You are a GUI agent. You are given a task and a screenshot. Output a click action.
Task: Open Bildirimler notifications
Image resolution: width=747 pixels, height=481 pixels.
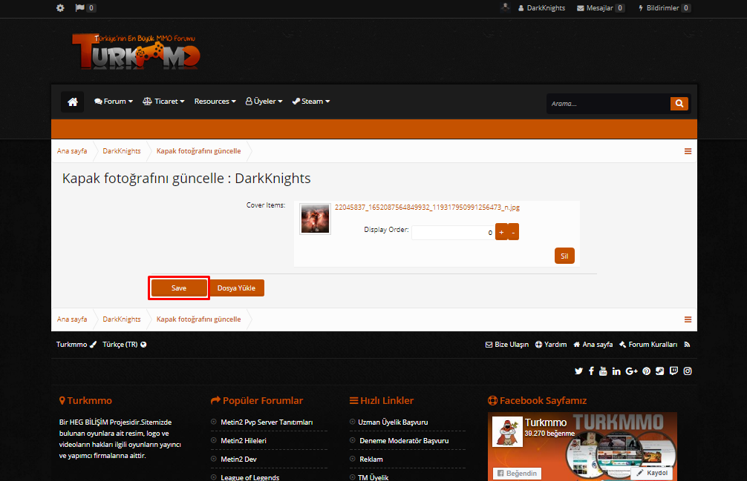[x=664, y=7]
